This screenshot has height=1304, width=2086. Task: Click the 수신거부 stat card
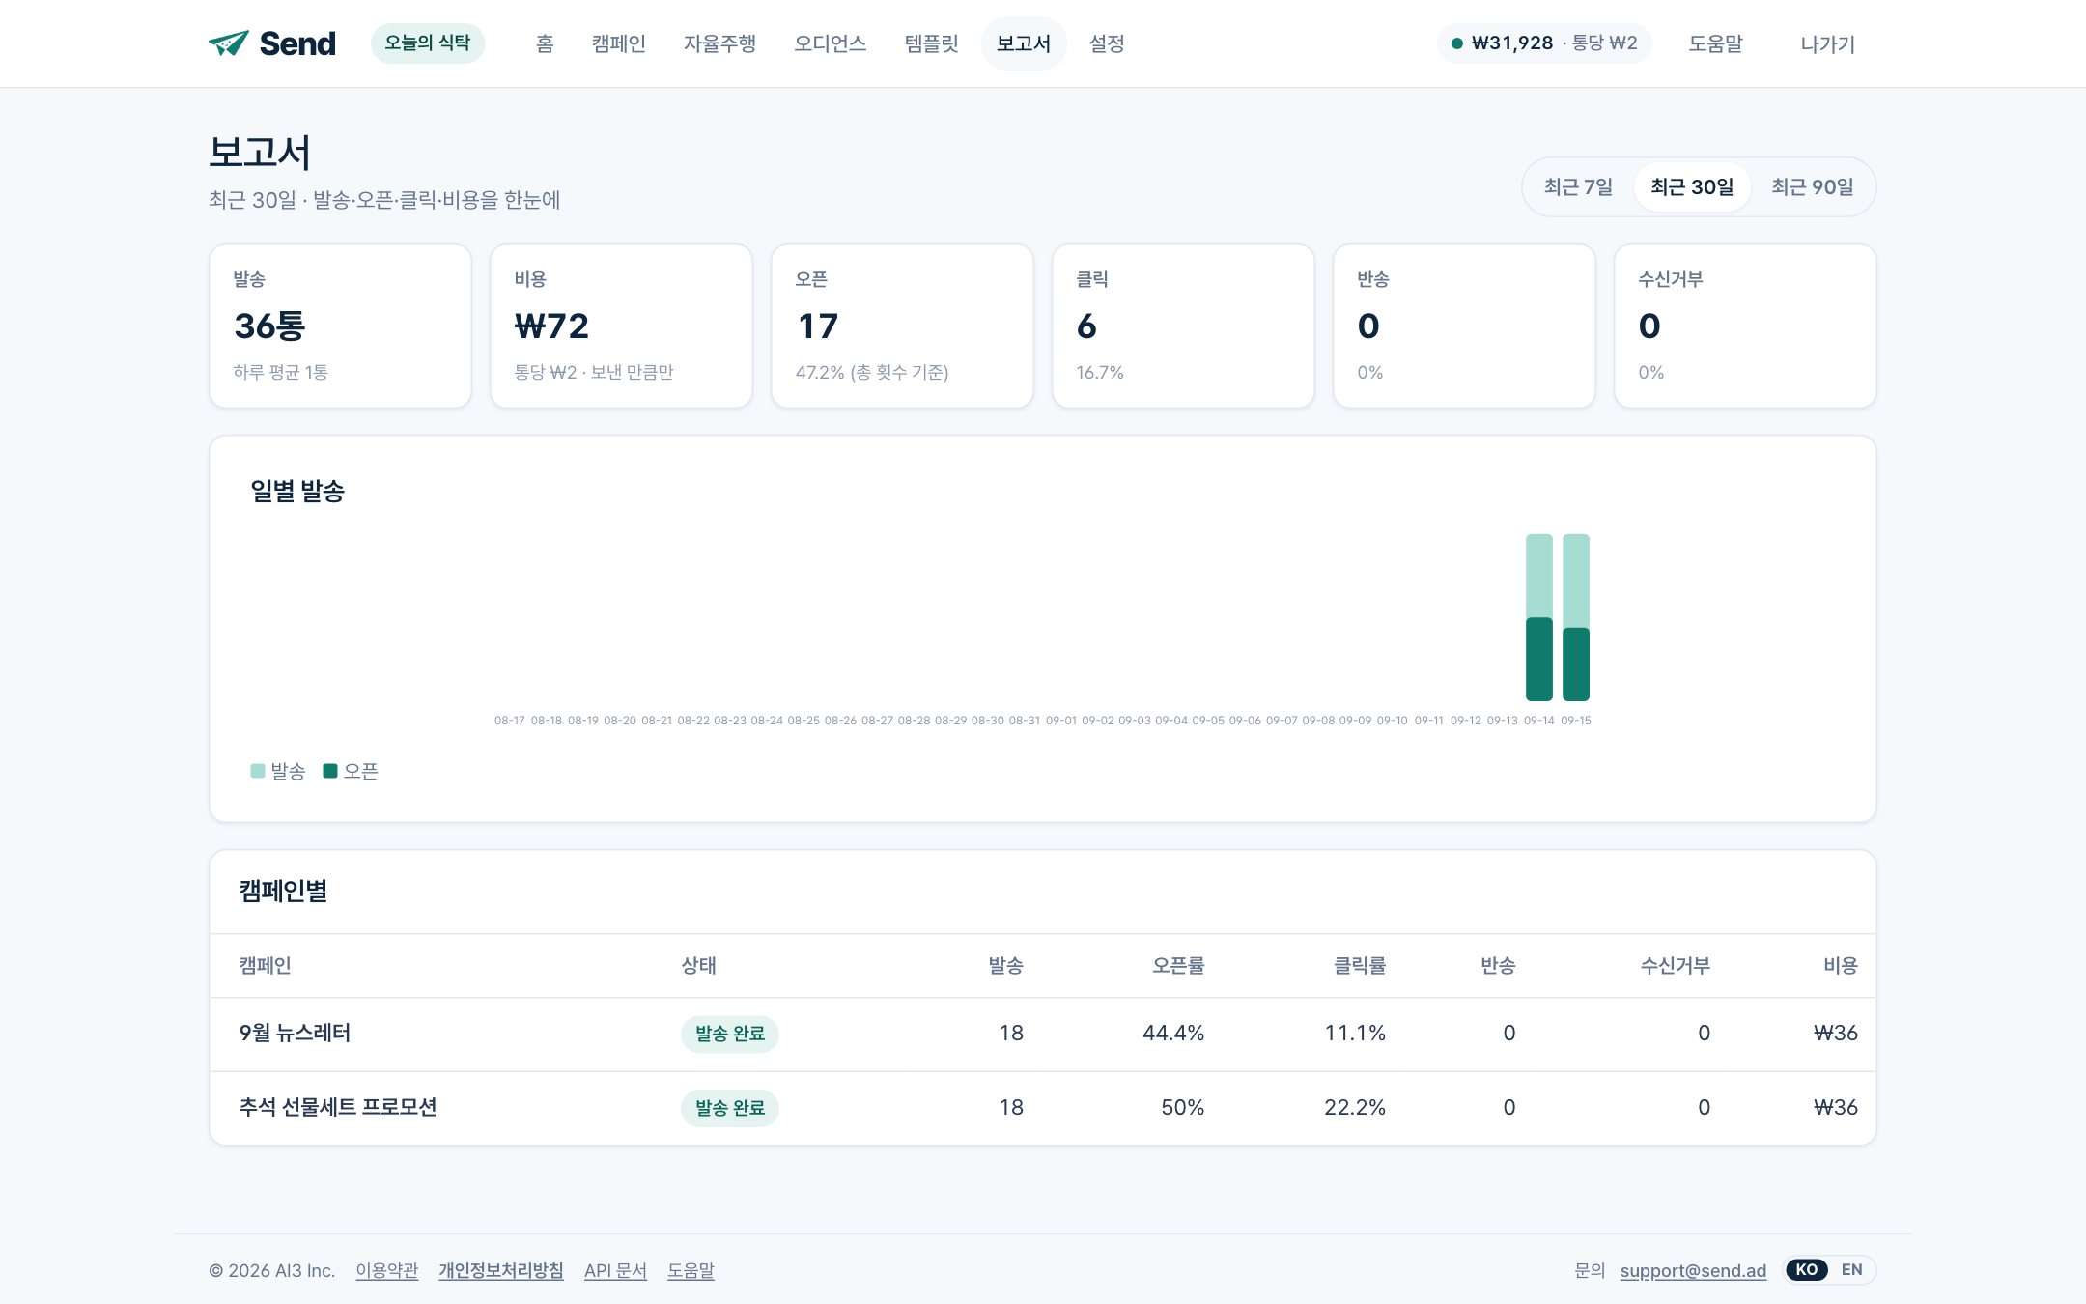(1745, 326)
